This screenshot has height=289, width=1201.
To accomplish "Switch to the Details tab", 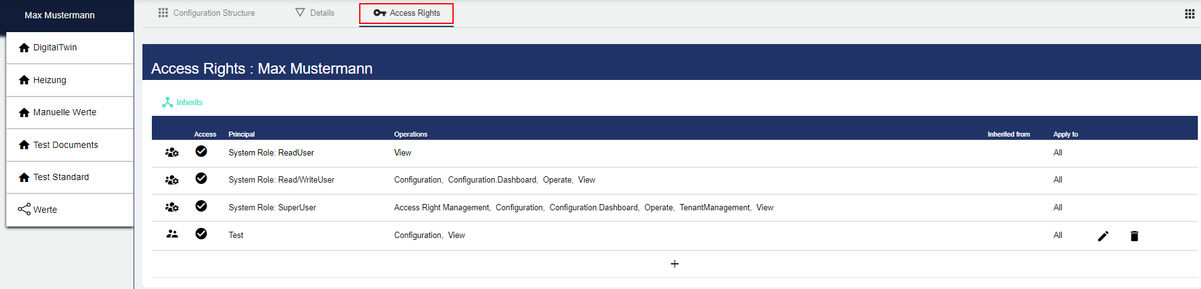I will tap(315, 13).
